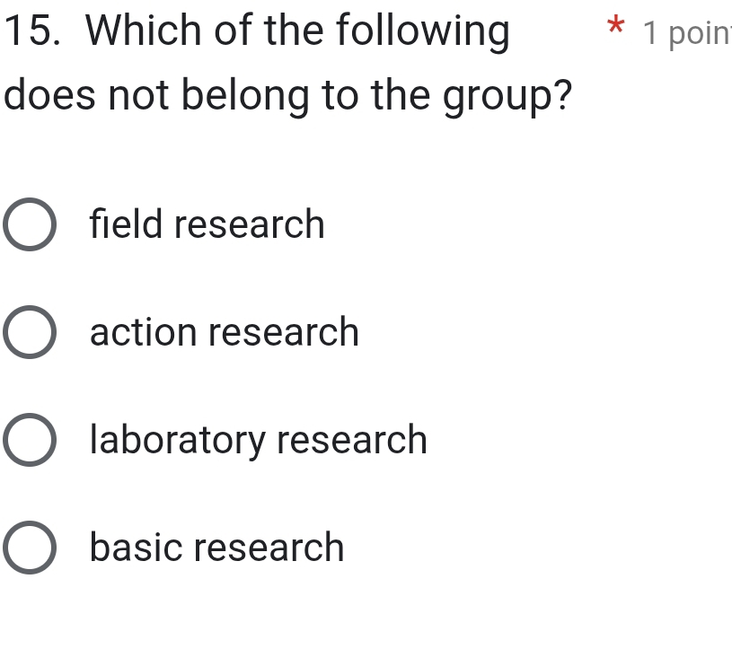Screen dimensions: 732x649
Task: Click the '1 point' score label
Action: pos(687,33)
